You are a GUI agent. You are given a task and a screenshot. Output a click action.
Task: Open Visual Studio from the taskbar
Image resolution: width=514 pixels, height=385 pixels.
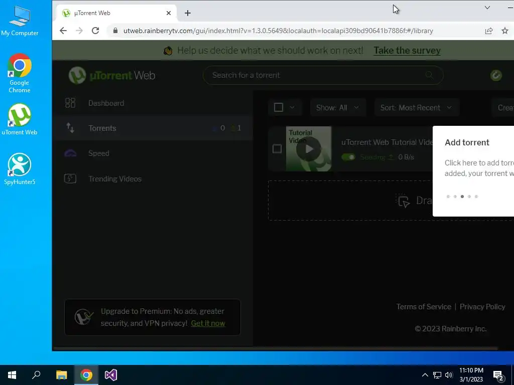[111, 375]
